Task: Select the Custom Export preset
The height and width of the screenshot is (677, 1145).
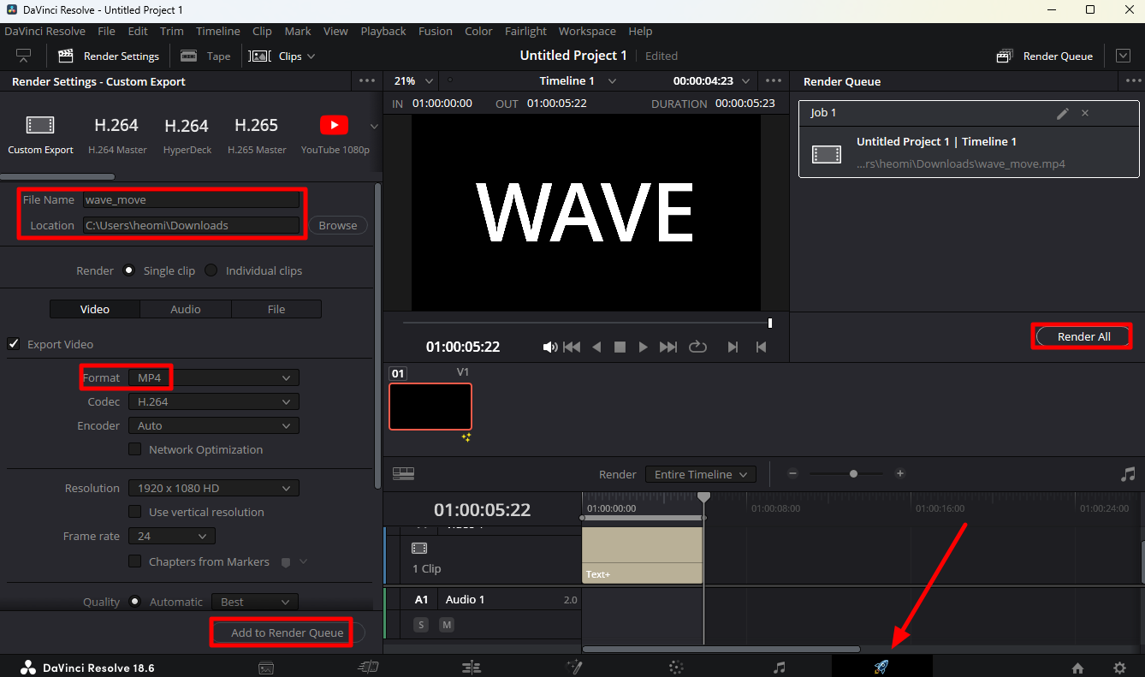Action: (40, 135)
